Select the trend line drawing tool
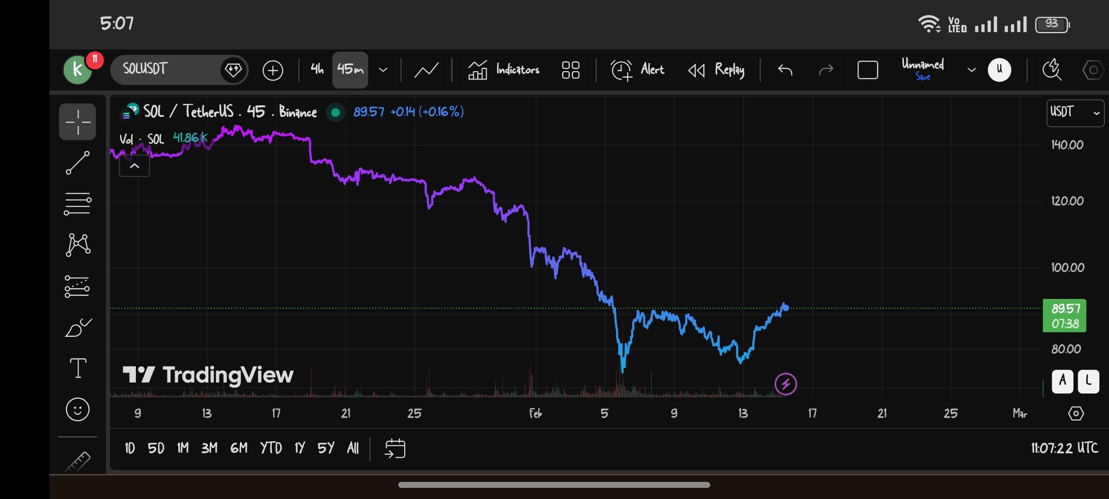The height and width of the screenshot is (499, 1109). click(x=77, y=163)
